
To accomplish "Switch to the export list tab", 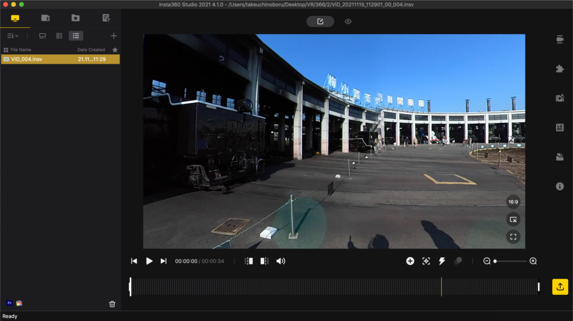I will click(106, 18).
